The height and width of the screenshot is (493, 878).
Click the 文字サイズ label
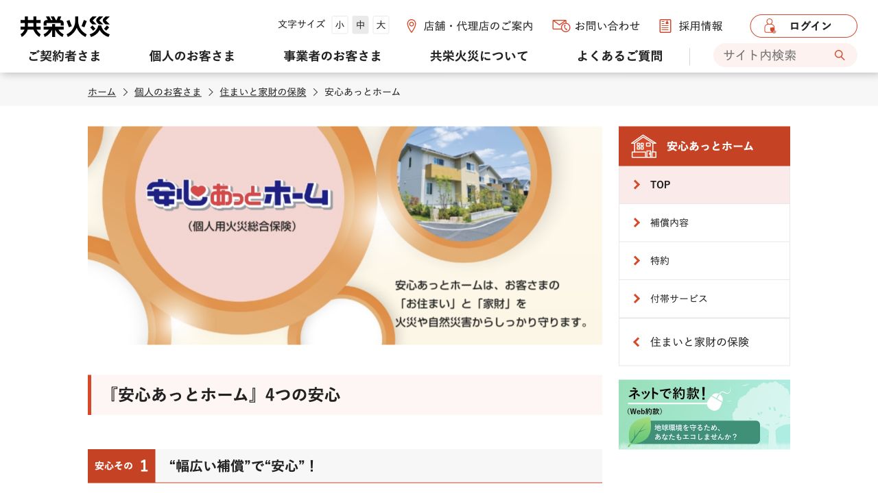tap(301, 25)
